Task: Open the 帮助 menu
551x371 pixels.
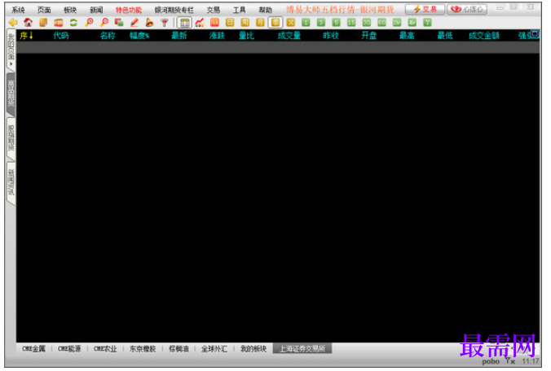Action: click(265, 10)
